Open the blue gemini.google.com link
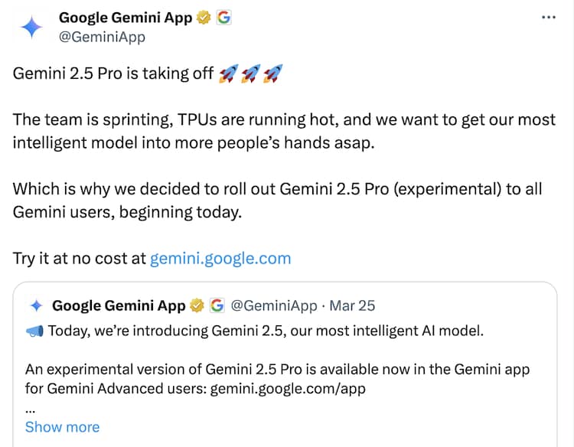Screen dimensions: 574x447 (x=220, y=258)
